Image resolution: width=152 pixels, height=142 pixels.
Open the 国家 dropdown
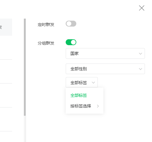(105, 53)
